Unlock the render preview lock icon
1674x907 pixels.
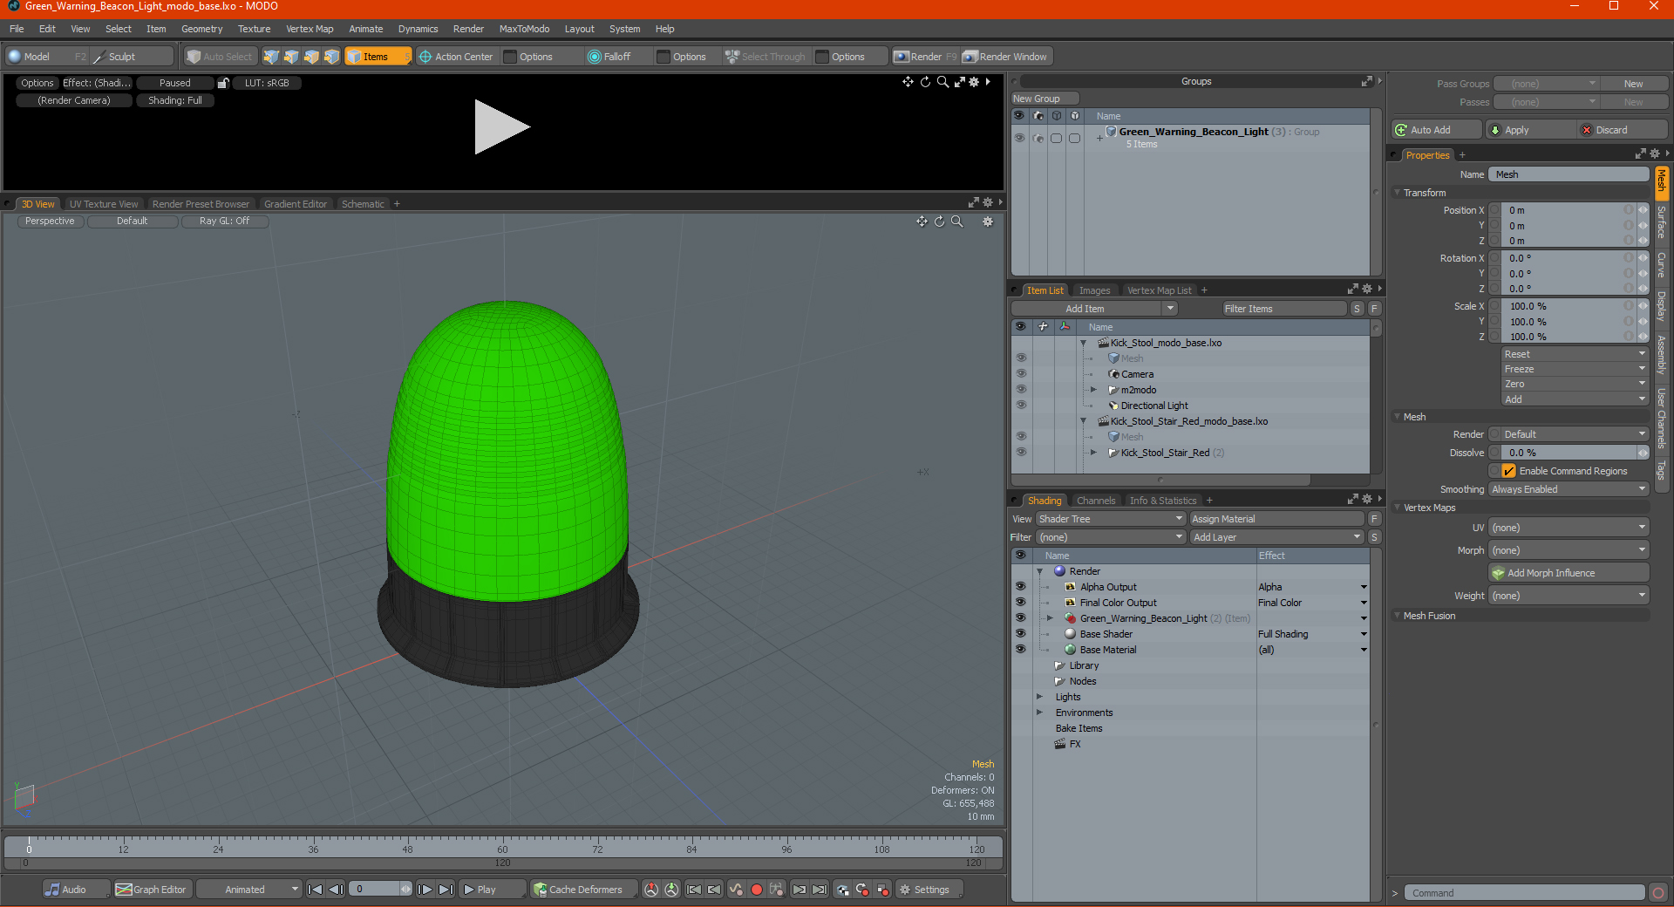(223, 83)
